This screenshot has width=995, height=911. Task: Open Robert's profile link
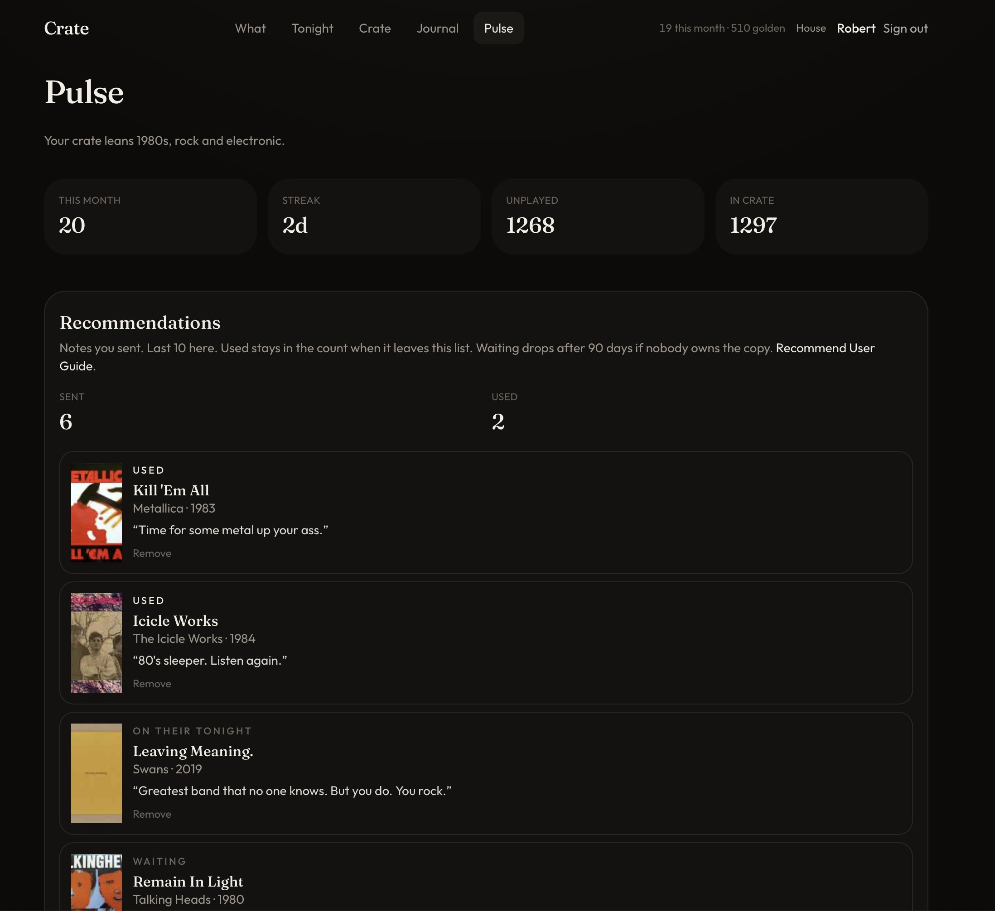point(856,28)
